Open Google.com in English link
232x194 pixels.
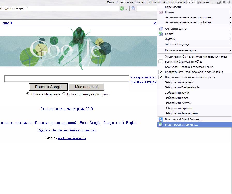coord(120,123)
